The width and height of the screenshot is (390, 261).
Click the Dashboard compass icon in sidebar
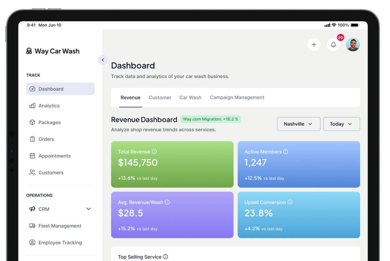tap(33, 89)
